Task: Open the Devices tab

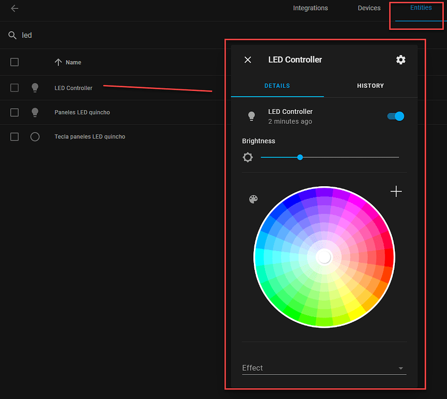Action: 369,8
